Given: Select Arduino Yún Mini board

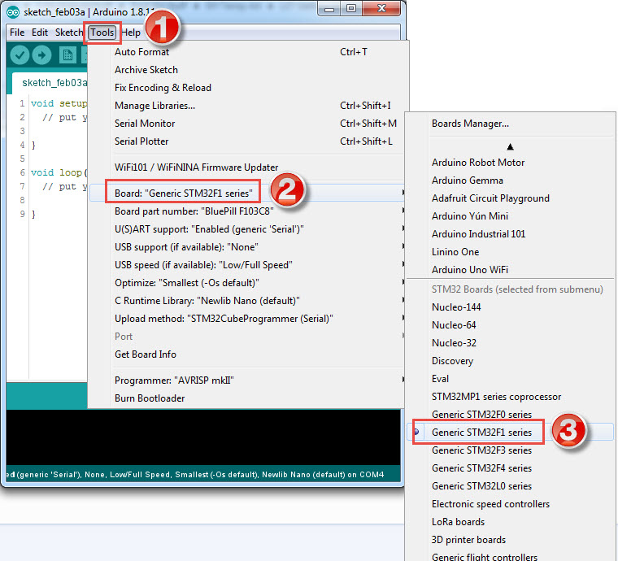Looking at the screenshot, I should coord(511,216).
